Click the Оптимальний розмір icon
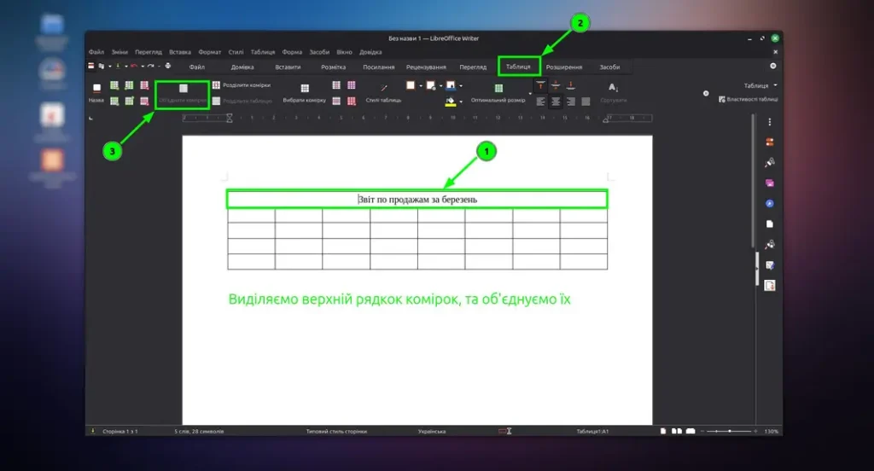 pos(498,88)
